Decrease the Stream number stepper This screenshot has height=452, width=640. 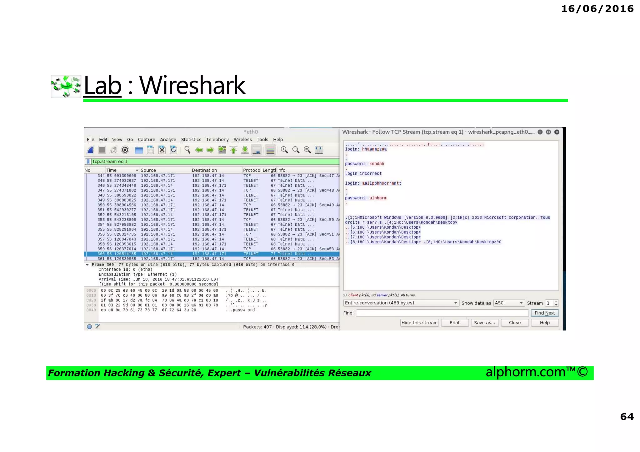(x=556, y=305)
